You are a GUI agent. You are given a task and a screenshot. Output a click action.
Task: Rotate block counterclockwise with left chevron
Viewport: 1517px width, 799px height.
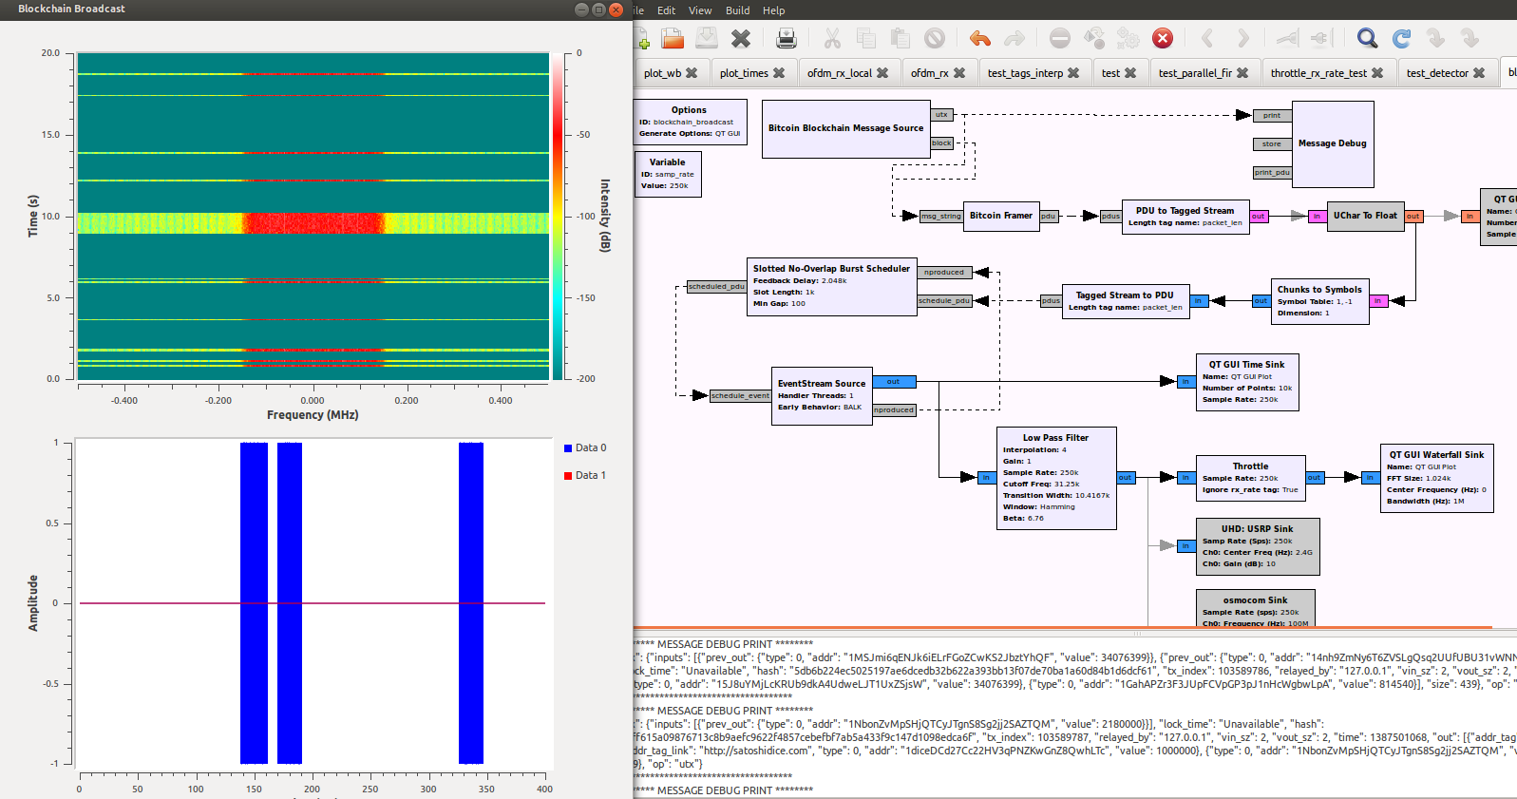coord(1207,38)
